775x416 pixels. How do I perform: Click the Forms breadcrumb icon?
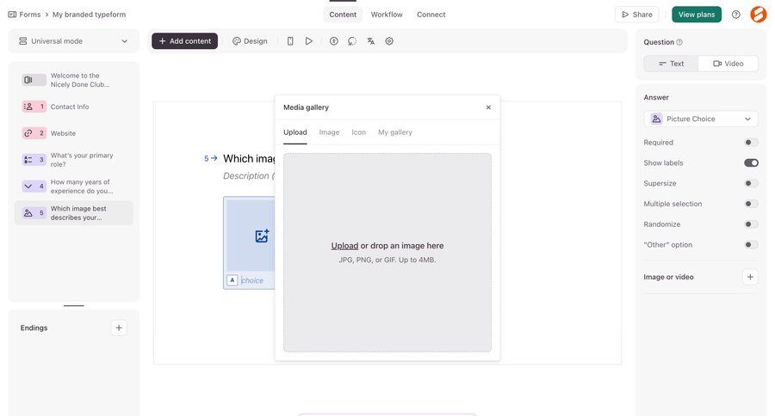[12, 15]
